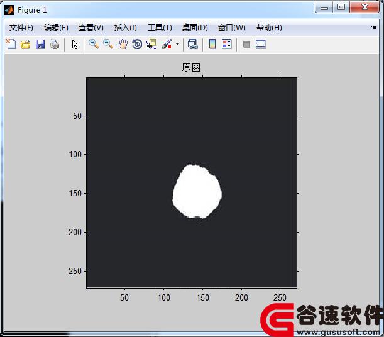Open the 查看(V) menu
The width and height of the screenshot is (384, 337).
pyautogui.click(x=91, y=28)
